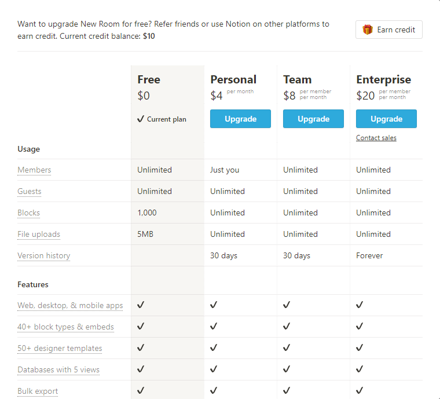440x399 pixels.
Task: Upgrade to the Team plan
Action: point(313,119)
